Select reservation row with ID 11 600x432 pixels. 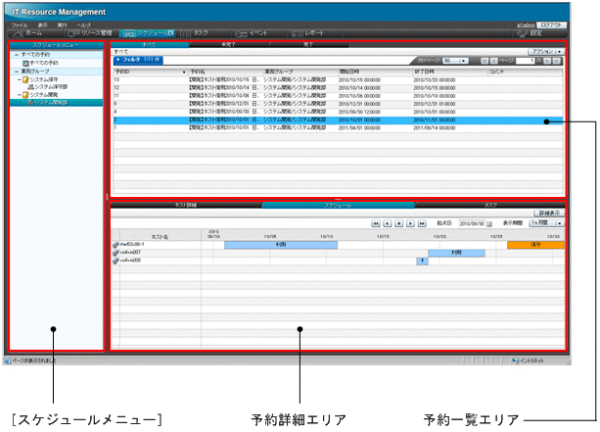click(x=338, y=96)
